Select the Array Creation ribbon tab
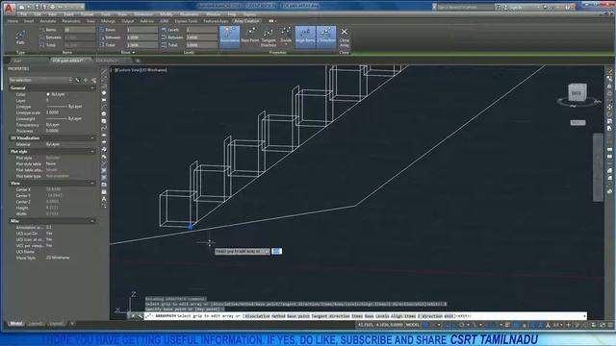 tap(246, 21)
